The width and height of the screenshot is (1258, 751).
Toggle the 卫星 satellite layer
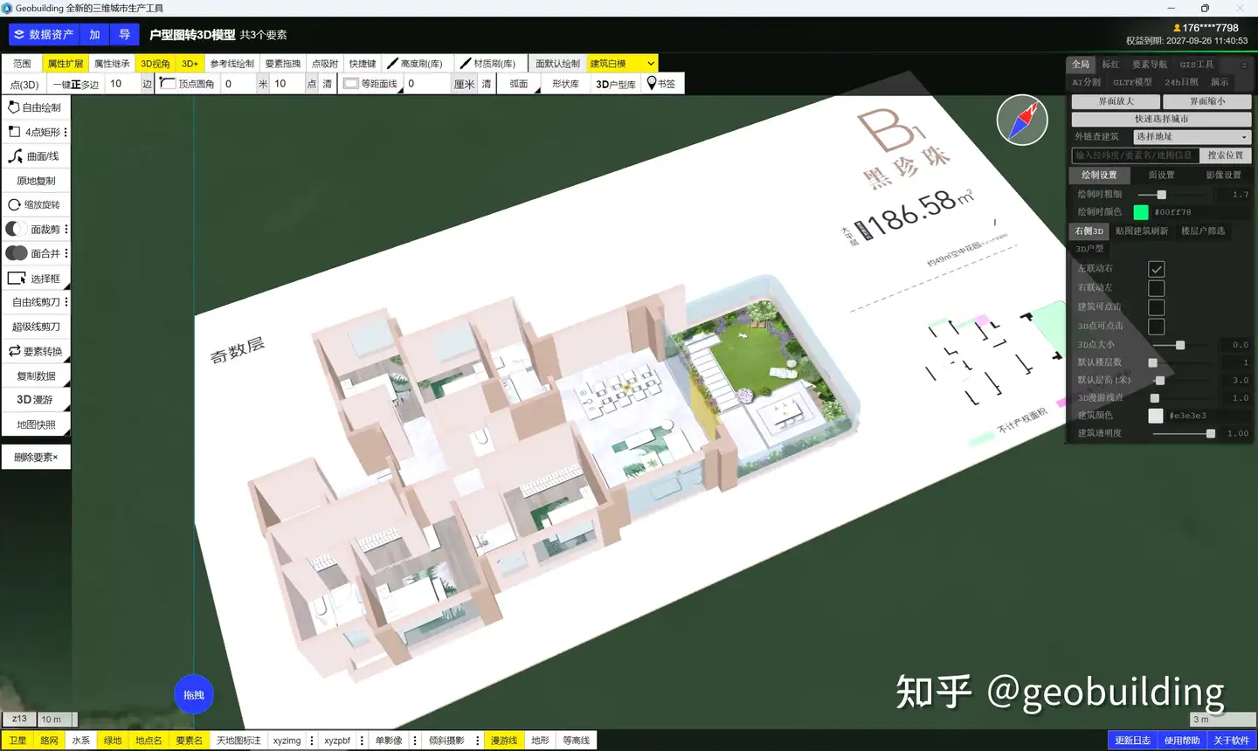pyautogui.click(x=17, y=741)
